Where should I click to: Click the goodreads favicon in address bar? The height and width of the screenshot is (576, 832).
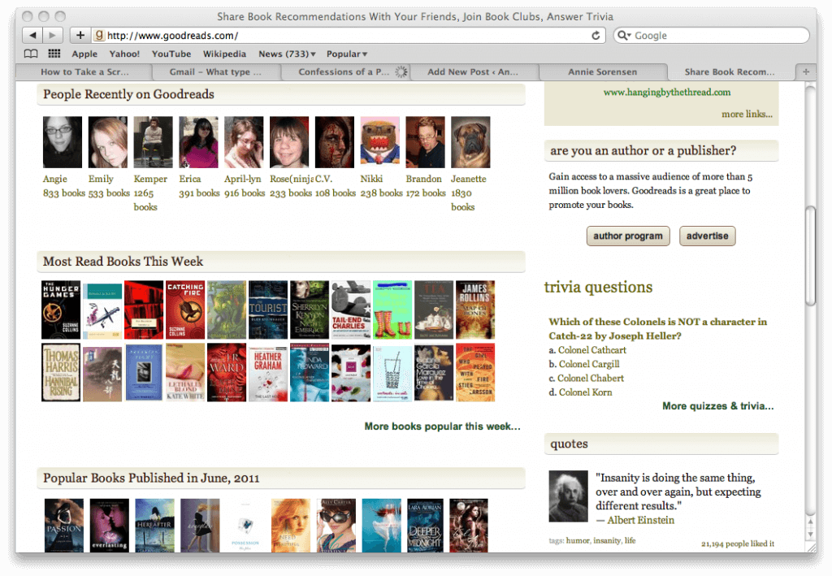pyautogui.click(x=98, y=36)
